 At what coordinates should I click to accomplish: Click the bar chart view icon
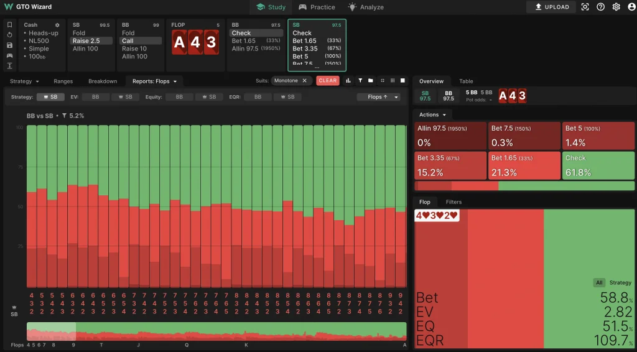tap(348, 81)
